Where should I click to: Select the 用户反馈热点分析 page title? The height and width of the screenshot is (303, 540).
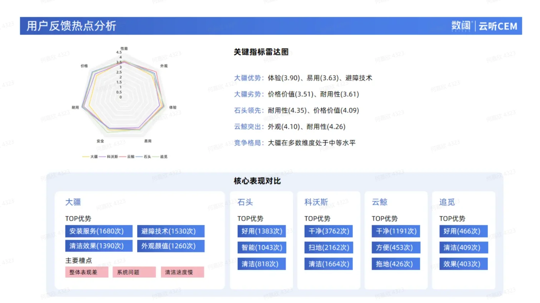point(71,26)
